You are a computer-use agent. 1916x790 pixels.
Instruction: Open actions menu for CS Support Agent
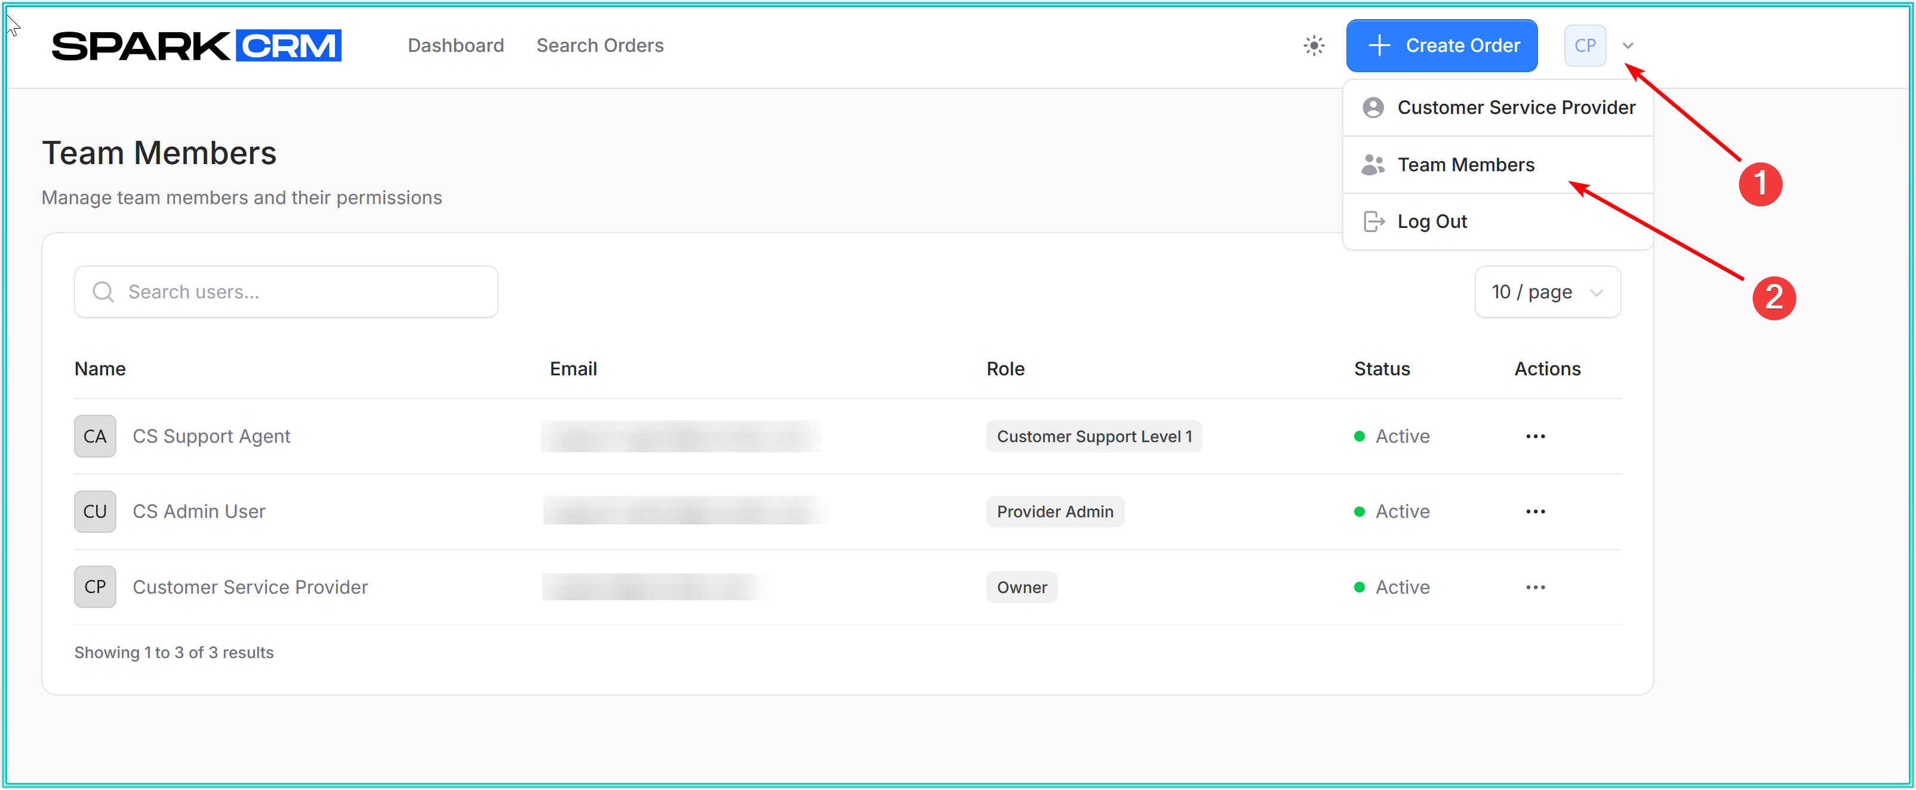[1534, 436]
